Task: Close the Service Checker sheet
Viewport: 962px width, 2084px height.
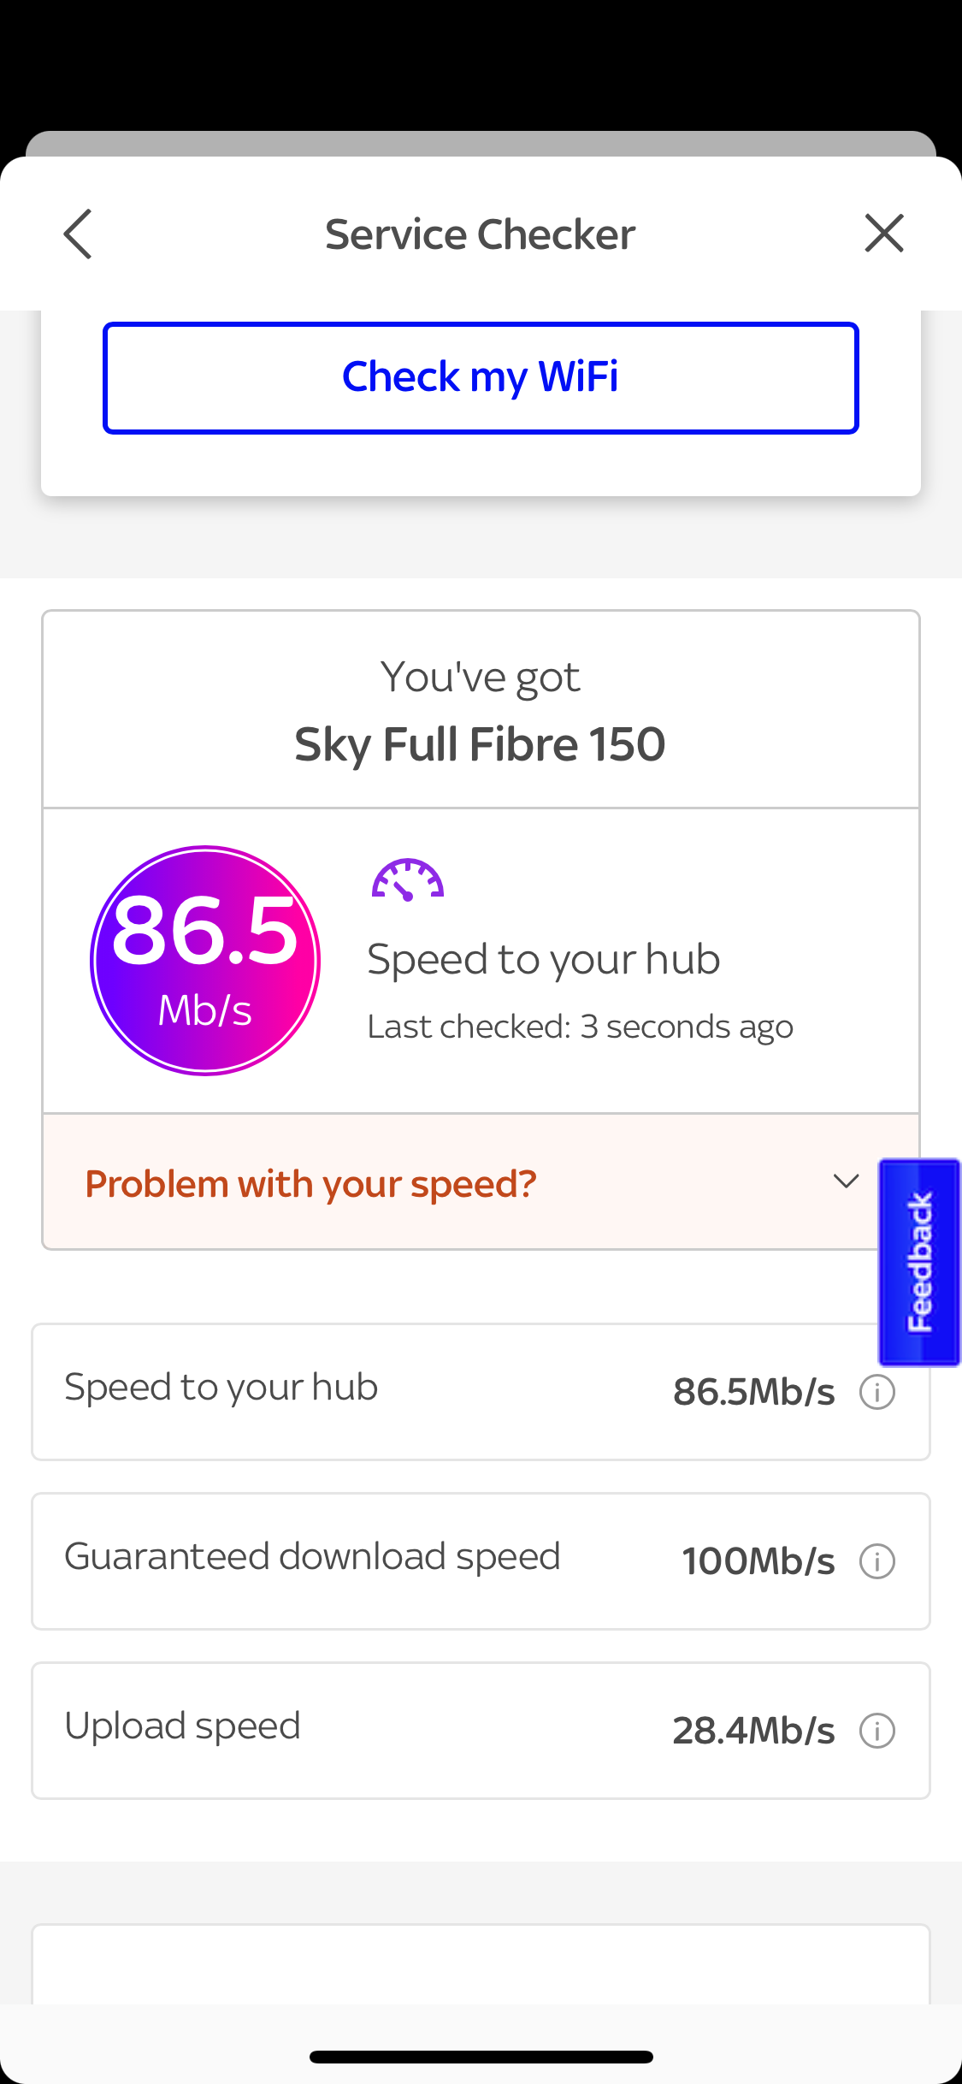Action: pyautogui.click(x=883, y=234)
